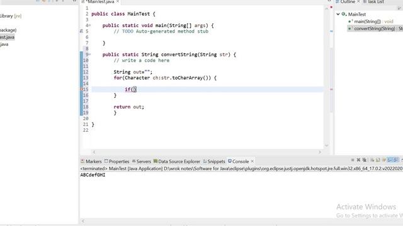Click the method icon beside main(String[])
Image resolution: width=403 pixels, height=226 pixels.
[350, 21]
